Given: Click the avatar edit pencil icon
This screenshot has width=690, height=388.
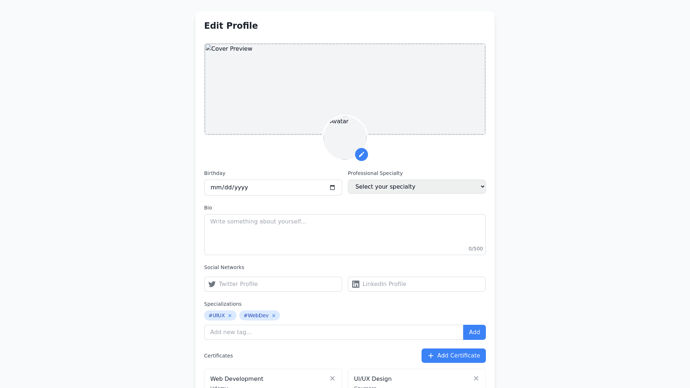Looking at the screenshot, I should tap(362, 154).
